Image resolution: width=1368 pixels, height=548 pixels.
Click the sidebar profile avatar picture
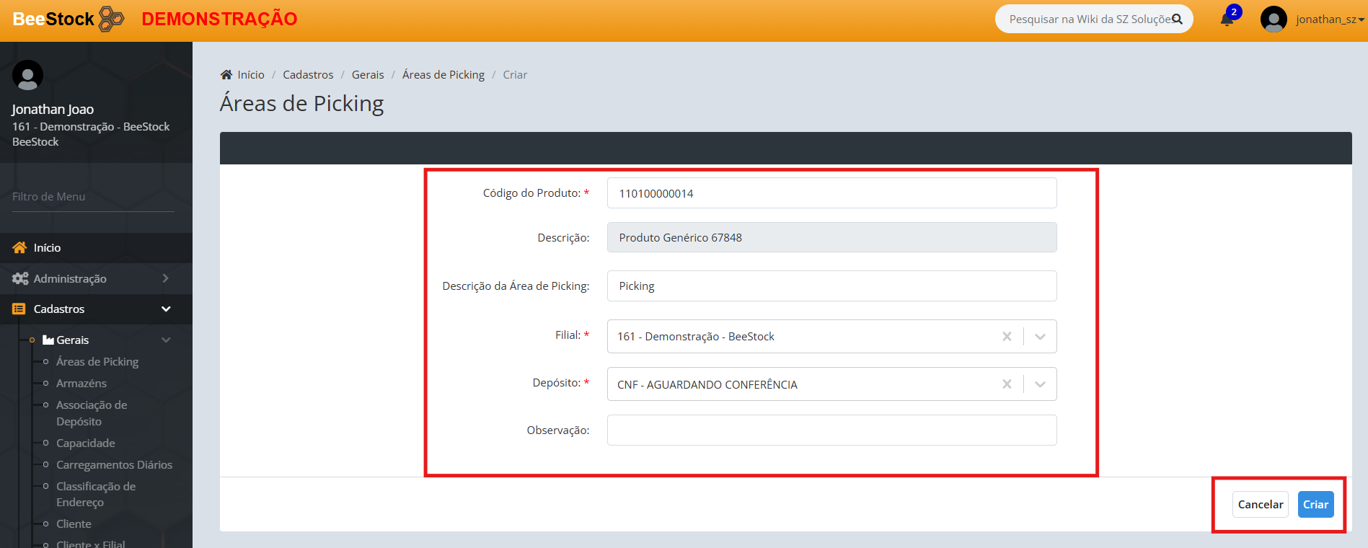27,75
